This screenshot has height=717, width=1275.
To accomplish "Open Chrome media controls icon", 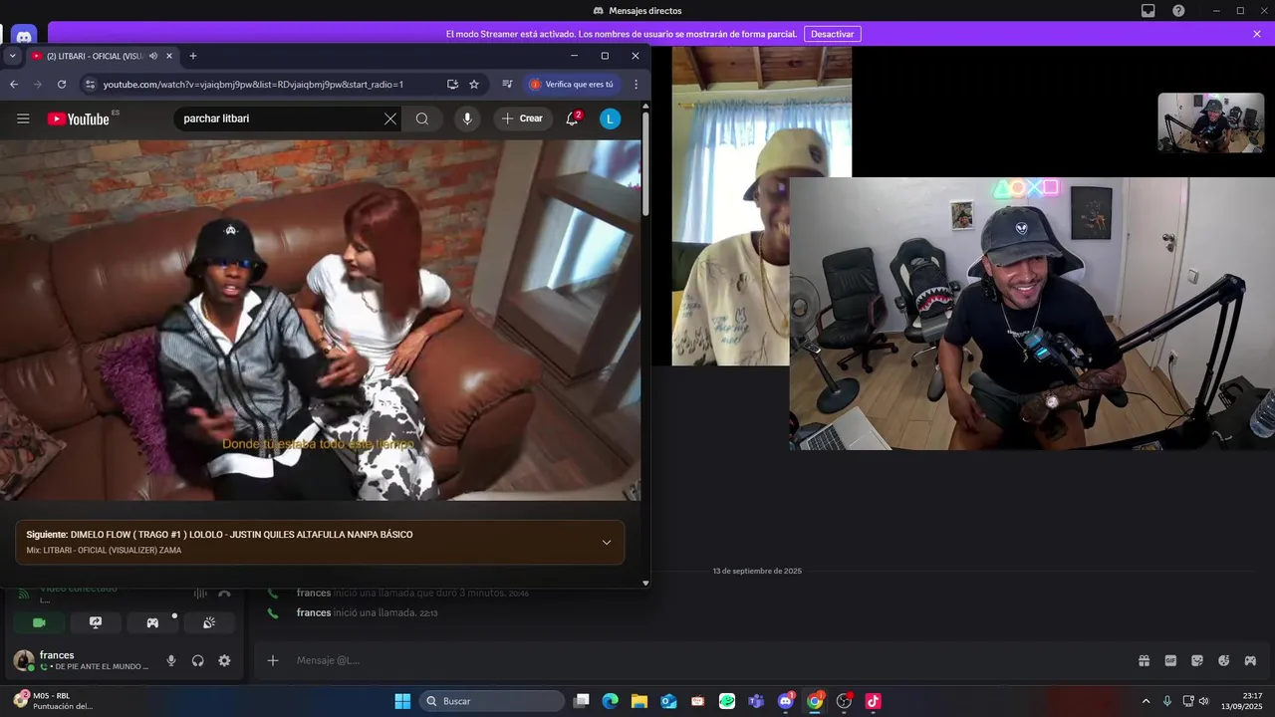I will pyautogui.click(x=507, y=85).
